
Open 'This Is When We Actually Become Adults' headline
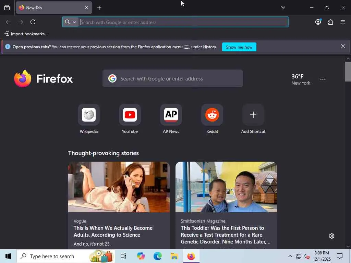click(x=113, y=231)
